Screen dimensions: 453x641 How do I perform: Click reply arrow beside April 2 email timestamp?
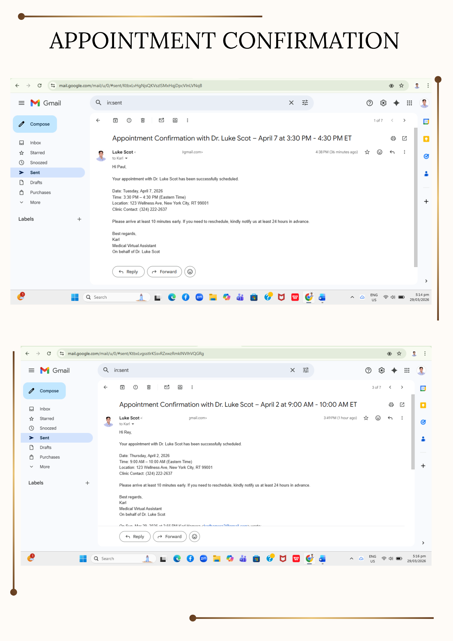[x=390, y=418]
